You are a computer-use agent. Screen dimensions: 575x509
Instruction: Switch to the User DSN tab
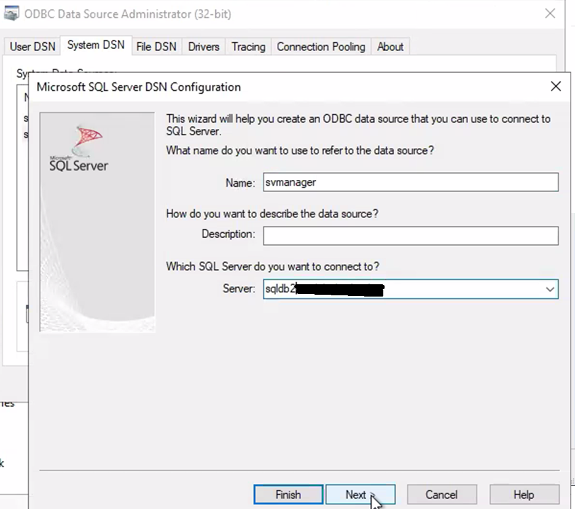(32, 47)
